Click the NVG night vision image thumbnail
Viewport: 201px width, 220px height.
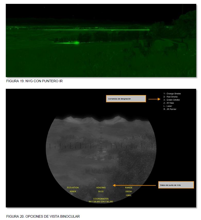[x=101, y=40]
